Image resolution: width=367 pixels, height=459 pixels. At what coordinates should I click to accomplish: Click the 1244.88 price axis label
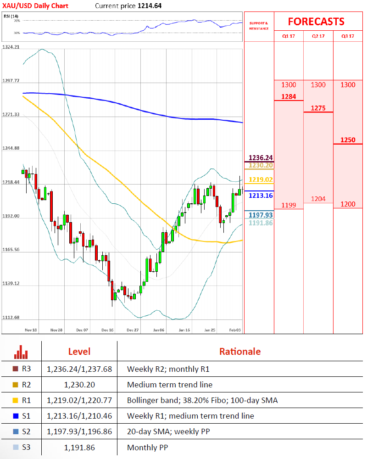(11, 148)
